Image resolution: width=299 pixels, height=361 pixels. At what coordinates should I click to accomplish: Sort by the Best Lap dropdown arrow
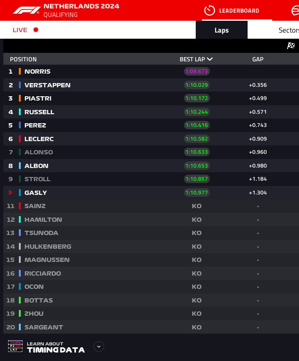coord(210,59)
